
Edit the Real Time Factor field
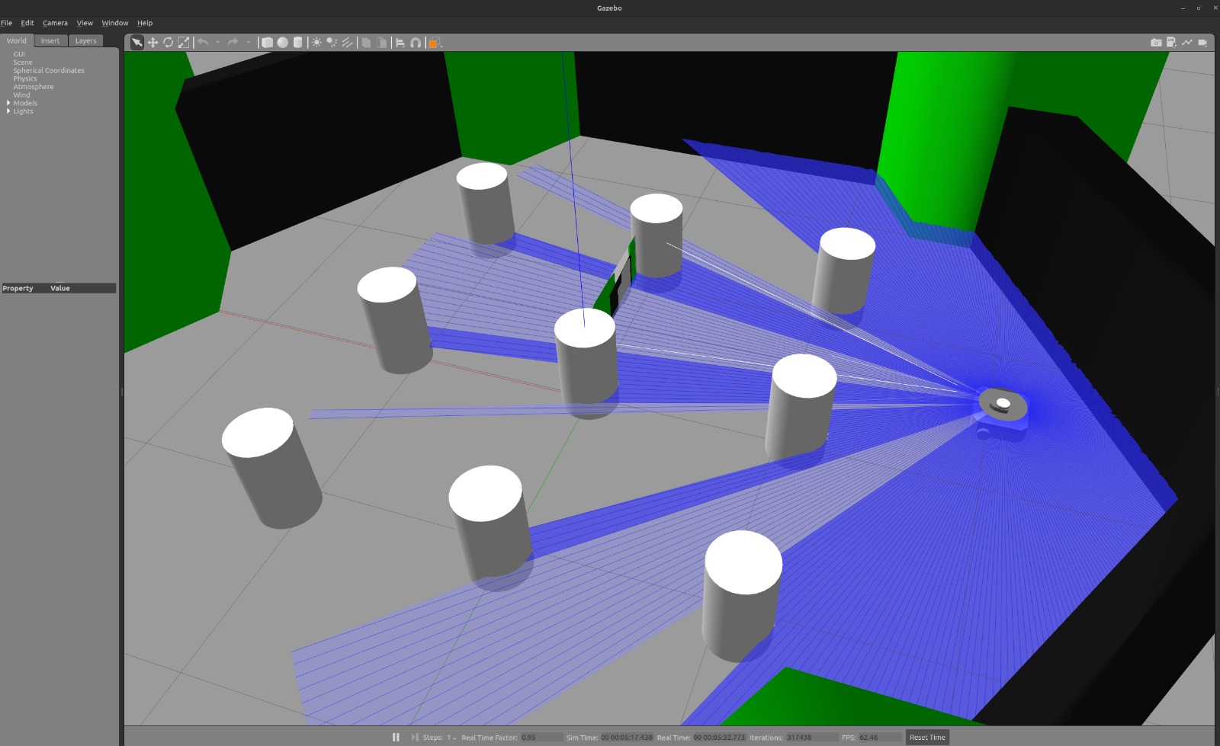(x=541, y=737)
